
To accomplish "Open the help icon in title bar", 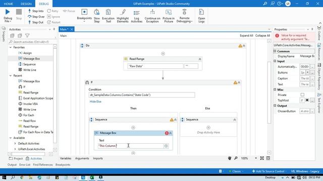I will click(280, 4).
